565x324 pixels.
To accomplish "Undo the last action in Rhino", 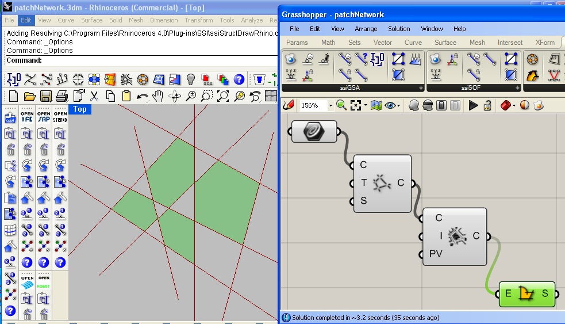I will (143, 96).
